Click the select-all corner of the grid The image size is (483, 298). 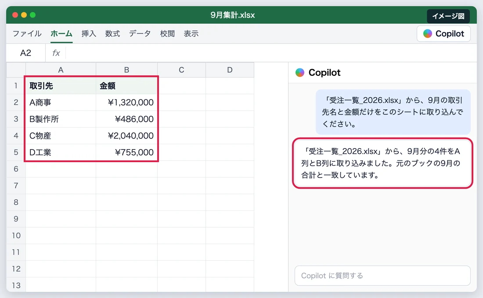click(16, 70)
